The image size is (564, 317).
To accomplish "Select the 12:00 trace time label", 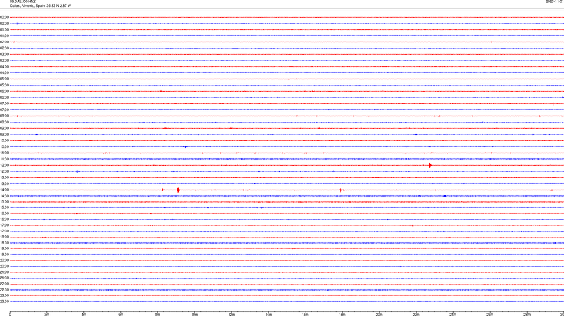I will (4, 166).
